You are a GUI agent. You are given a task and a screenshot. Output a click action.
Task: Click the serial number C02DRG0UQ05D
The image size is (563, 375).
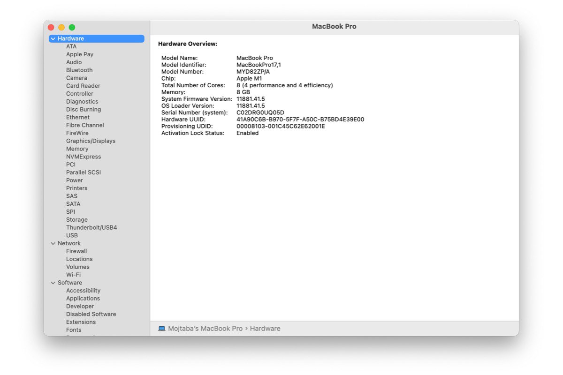pyautogui.click(x=260, y=112)
